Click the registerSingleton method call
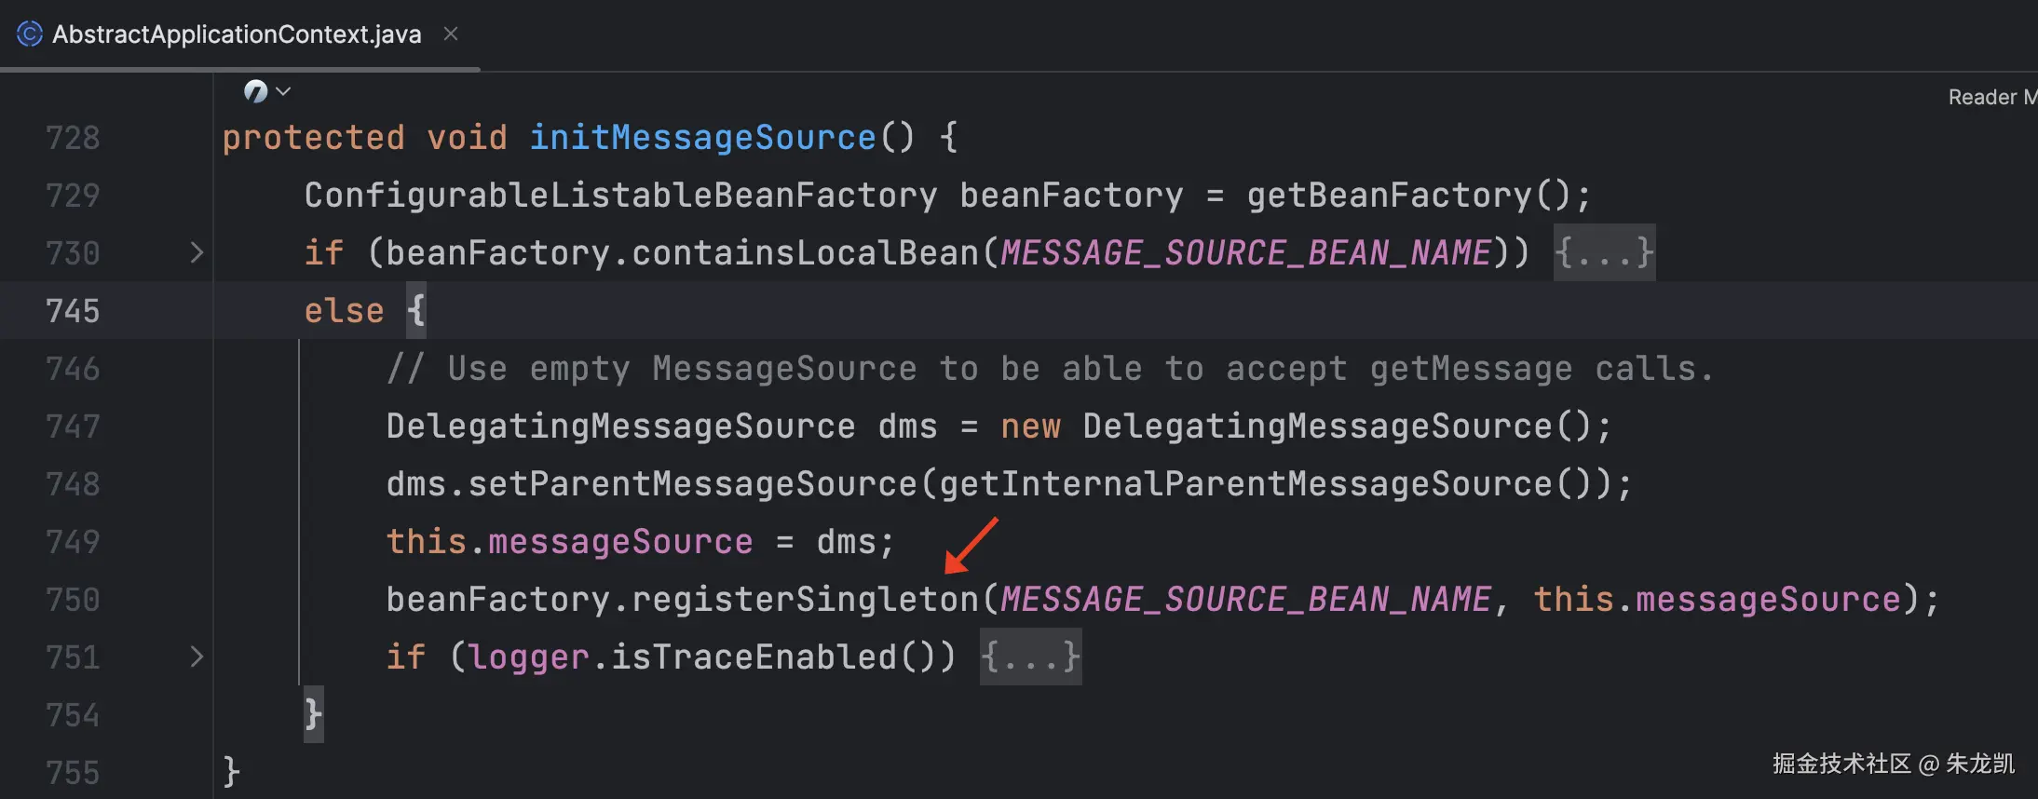The height and width of the screenshot is (799, 2038). 806,600
